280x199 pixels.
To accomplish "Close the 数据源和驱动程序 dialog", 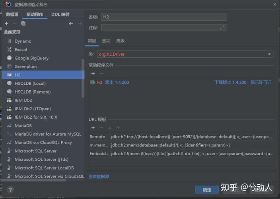I will click(275, 4).
